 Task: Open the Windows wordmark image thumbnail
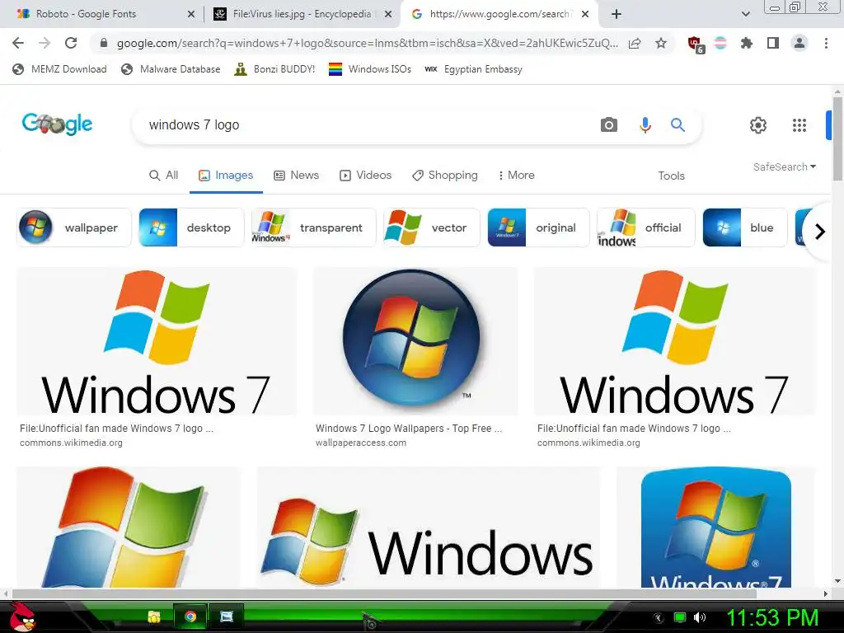click(429, 527)
